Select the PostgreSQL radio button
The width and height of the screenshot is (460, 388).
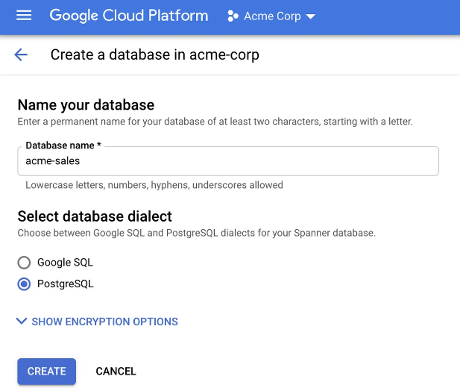24,284
